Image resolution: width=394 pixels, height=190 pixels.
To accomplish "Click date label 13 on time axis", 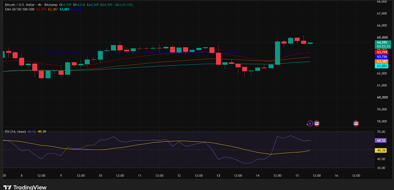I will click(x=219, y=176).
